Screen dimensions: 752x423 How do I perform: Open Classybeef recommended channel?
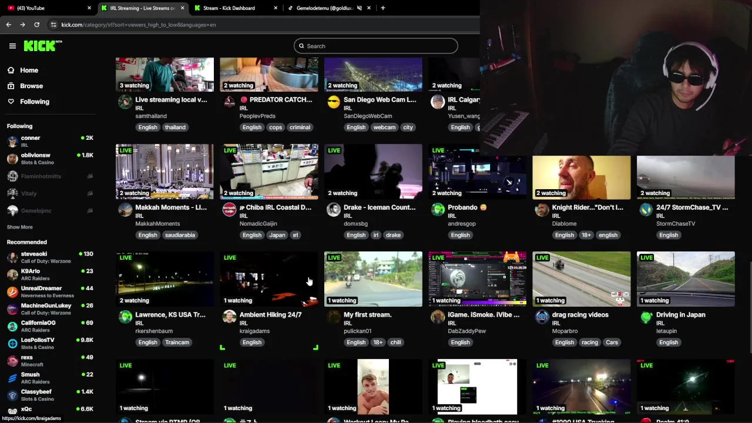point(50,395)
